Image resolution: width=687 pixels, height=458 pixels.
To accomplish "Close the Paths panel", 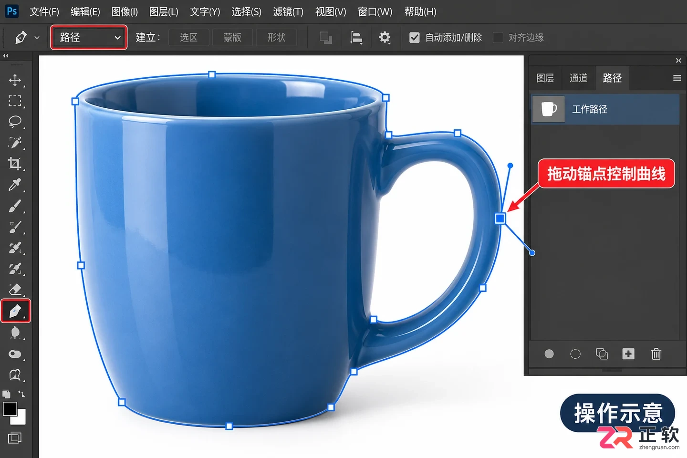I will [678, 61].
